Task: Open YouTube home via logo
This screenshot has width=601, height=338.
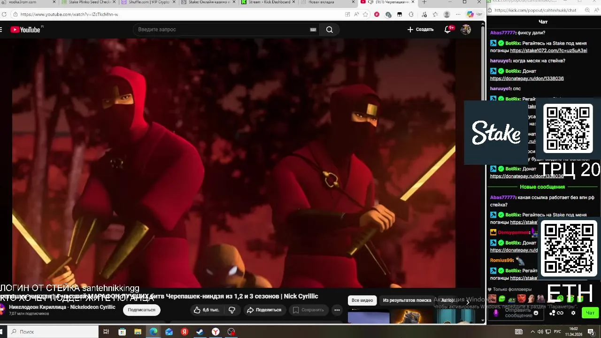Action: point(26,30)
